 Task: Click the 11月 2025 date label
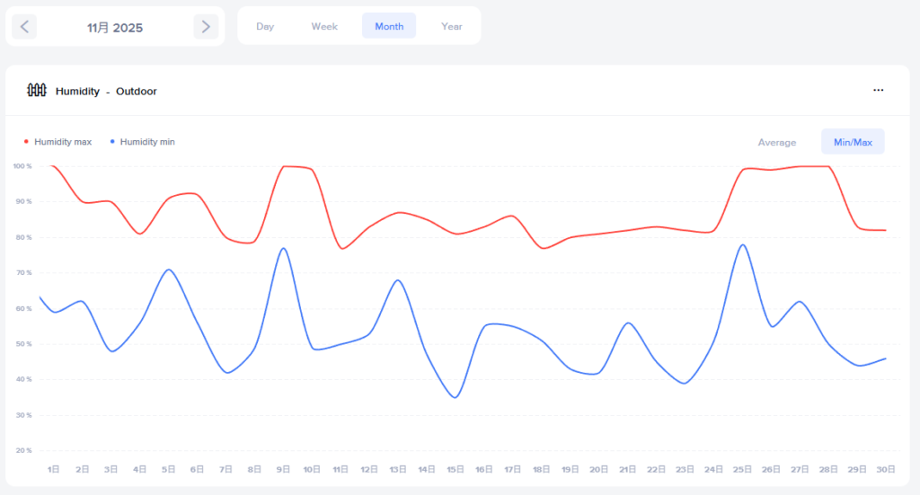115,28
